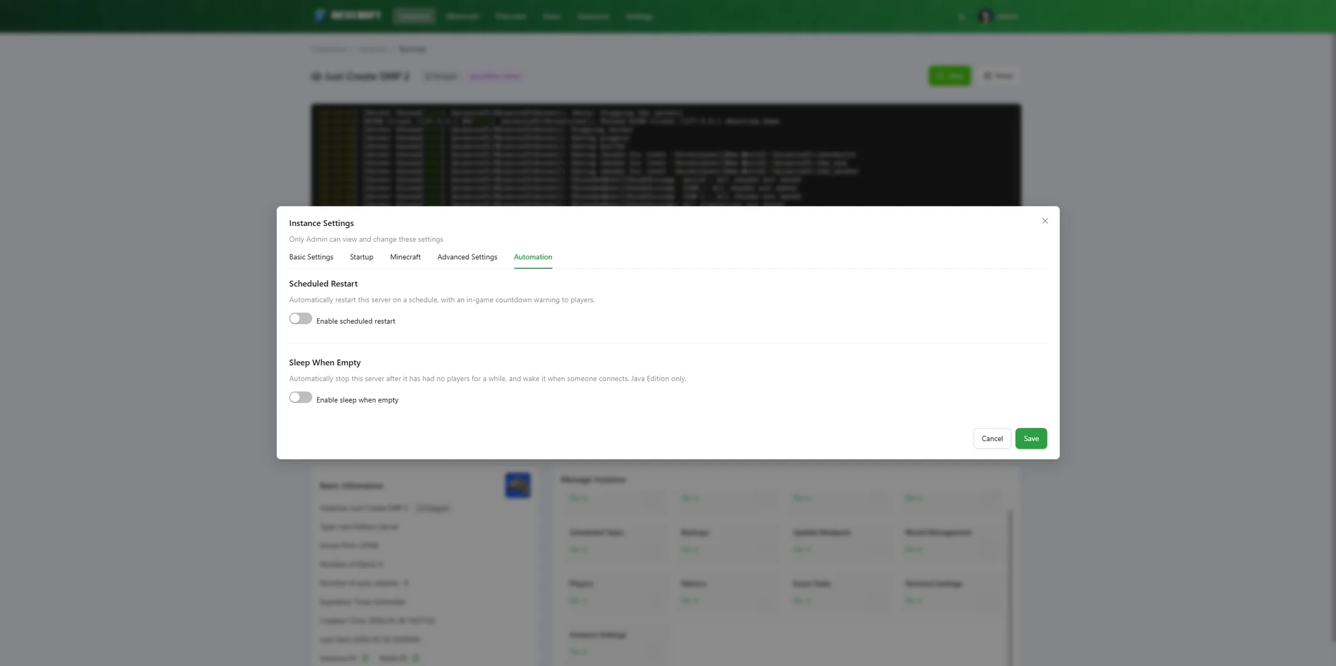Save the instance settings
The width and height of the screenshot is (1336, 666).
[x=1031, y=438]
